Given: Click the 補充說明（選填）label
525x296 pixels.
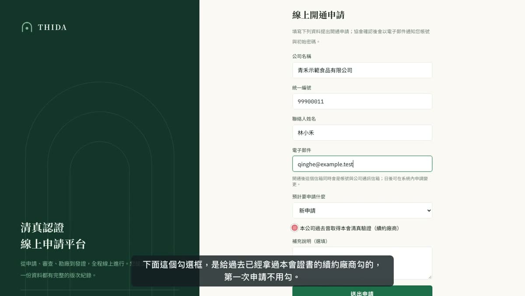Looking at the screenshot, I should click(310, 241).
